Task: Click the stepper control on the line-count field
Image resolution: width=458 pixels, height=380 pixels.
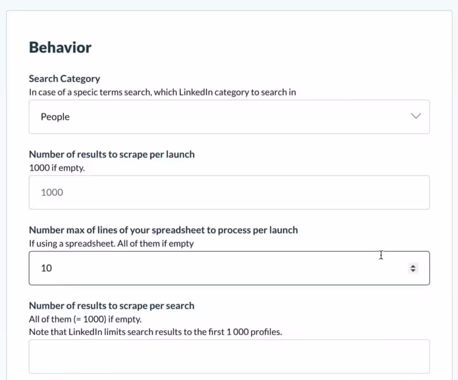Action: tap(413, 268)
